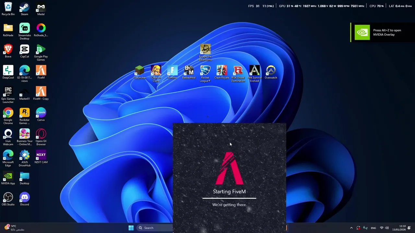Launch Steam from the desktop
This screenshot has width=415, height=233.
tap(24, 9)
